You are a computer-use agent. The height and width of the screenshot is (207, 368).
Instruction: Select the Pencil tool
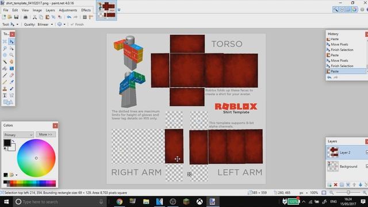[x=5, y=82]
